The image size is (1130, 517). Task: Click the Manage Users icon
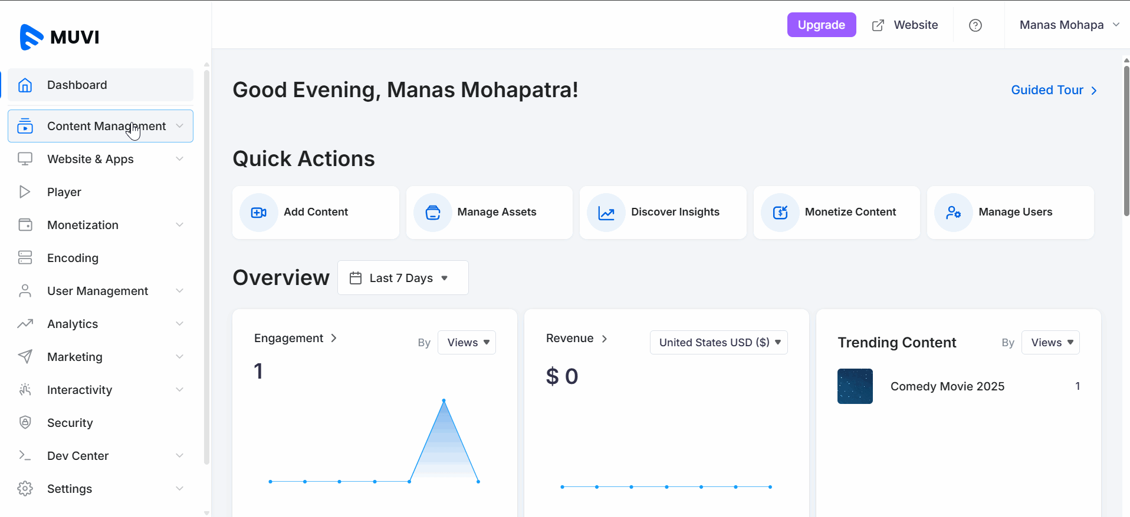[x=953, y=213]
